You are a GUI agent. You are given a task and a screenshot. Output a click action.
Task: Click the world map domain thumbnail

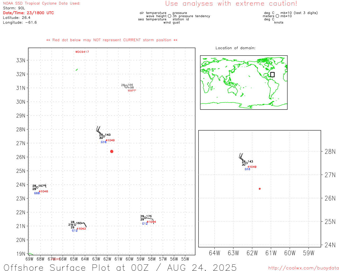(244, 82)
